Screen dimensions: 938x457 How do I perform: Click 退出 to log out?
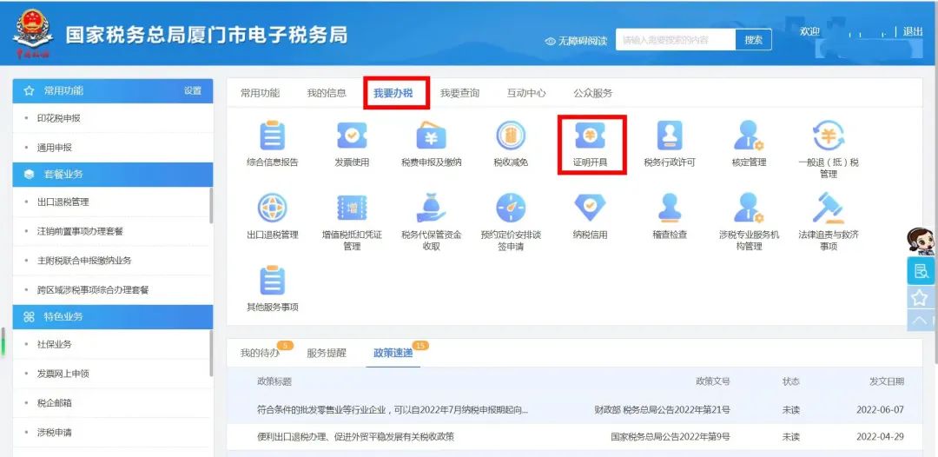click(x=913, y=32)
